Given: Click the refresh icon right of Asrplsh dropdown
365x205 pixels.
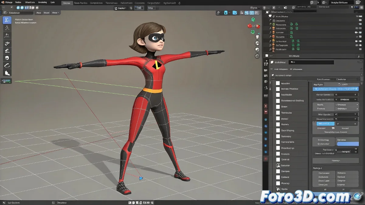Looking at the screenshot, I should coord(131,8).
